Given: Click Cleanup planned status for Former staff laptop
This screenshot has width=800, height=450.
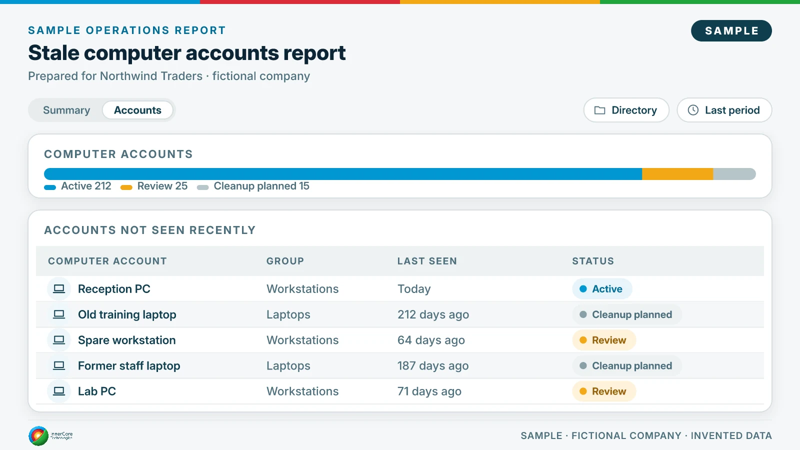Looking at the screenshot, I should [x=627, y=366].
